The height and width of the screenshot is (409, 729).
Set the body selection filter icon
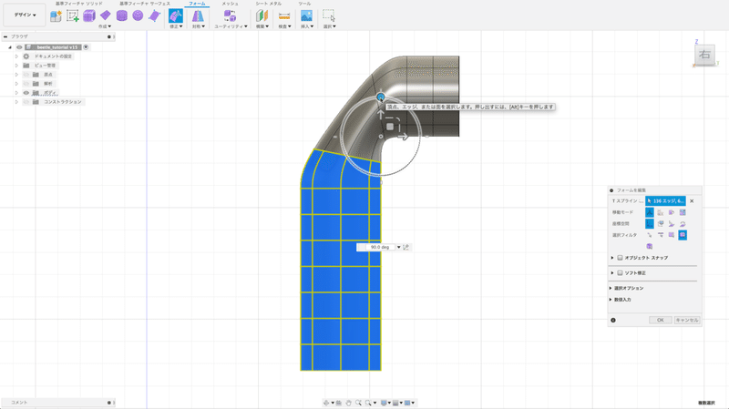click(650, 246)
